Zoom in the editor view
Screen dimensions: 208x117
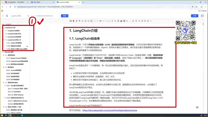(x=142, y=21)
